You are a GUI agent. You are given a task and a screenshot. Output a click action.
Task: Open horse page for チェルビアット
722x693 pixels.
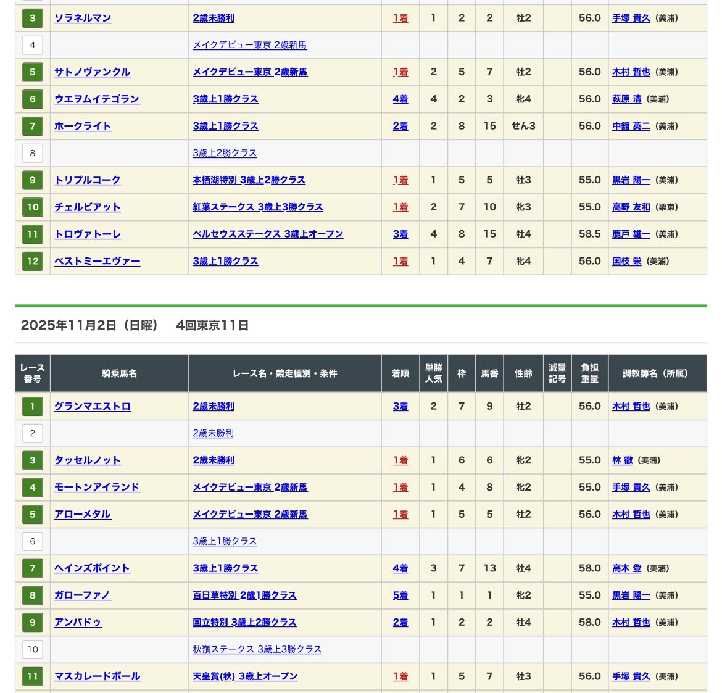coord(88,207)
